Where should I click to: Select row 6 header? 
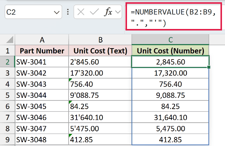click(x=8, y=106)
